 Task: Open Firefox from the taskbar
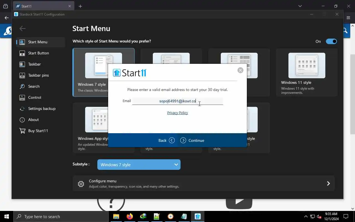click(130, 216)
